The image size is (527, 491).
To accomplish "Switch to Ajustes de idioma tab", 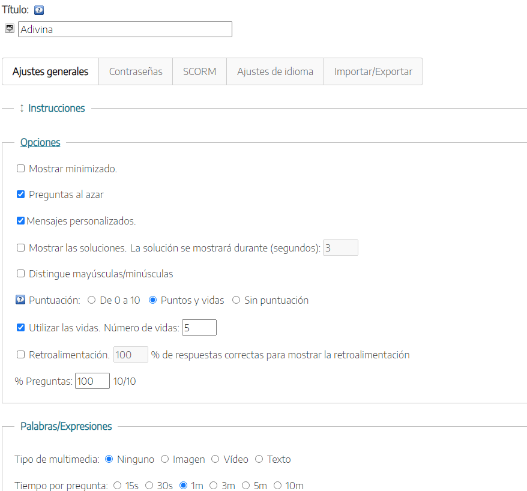I will coord(276,71).
